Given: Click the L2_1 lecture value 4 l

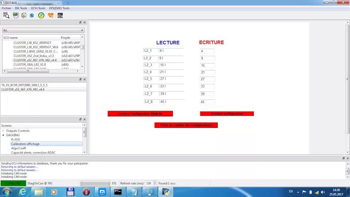Looking at the screenshot, I should tap(171, 51).
